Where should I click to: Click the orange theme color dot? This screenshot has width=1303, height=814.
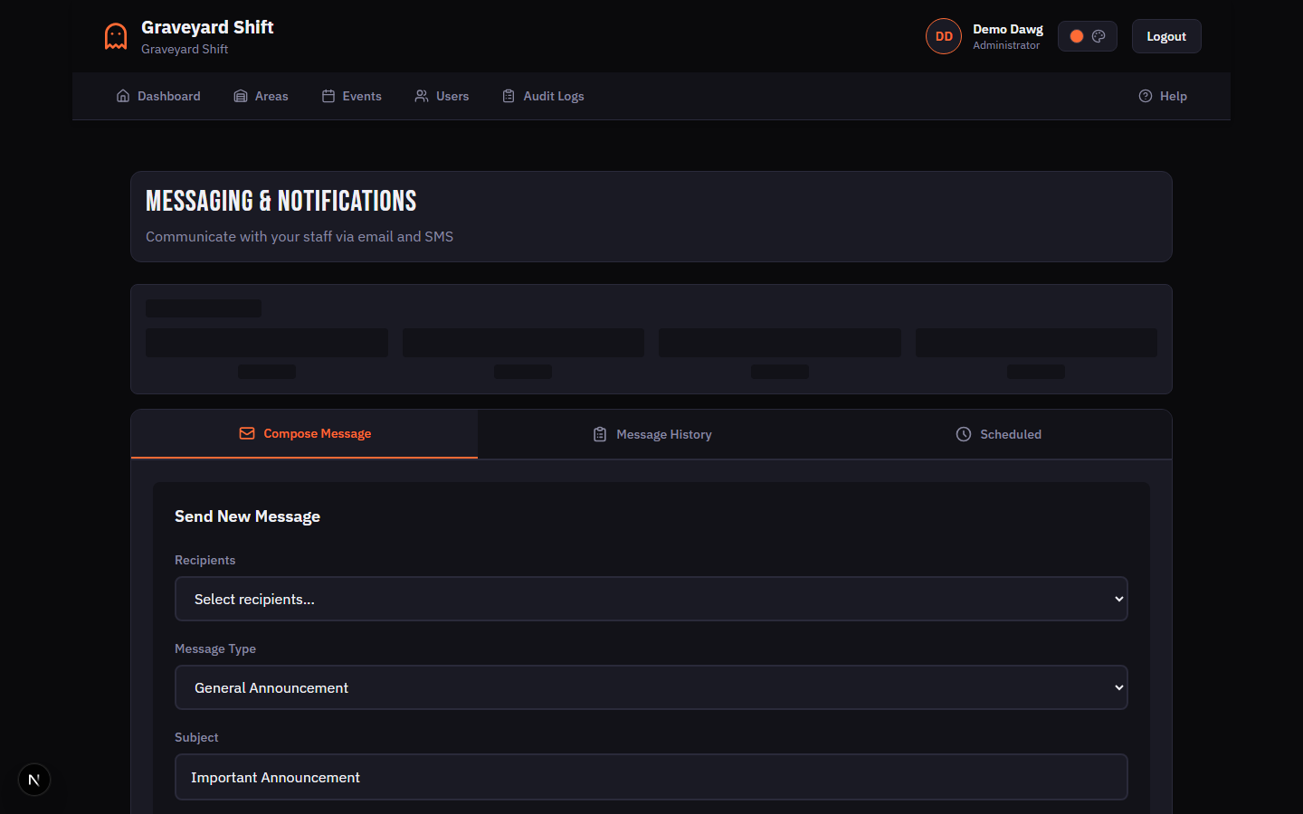[1077, 36]
